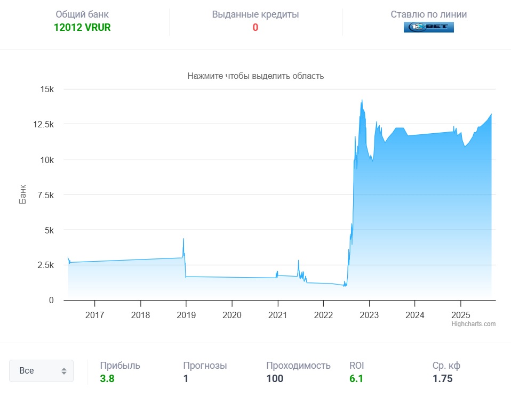Click the Ср. кф value 1.75
The width and height of the screenshot is (511, 397).
tap(442, 379)
